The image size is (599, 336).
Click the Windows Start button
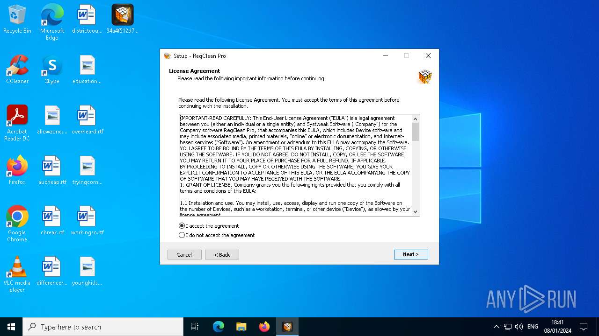(11, 327)
